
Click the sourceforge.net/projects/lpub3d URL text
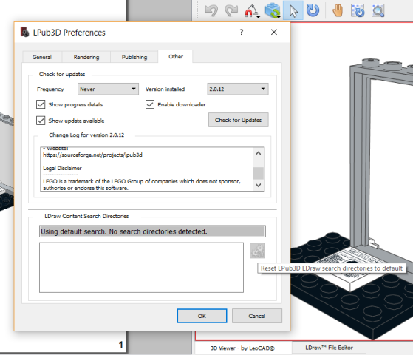92,155
